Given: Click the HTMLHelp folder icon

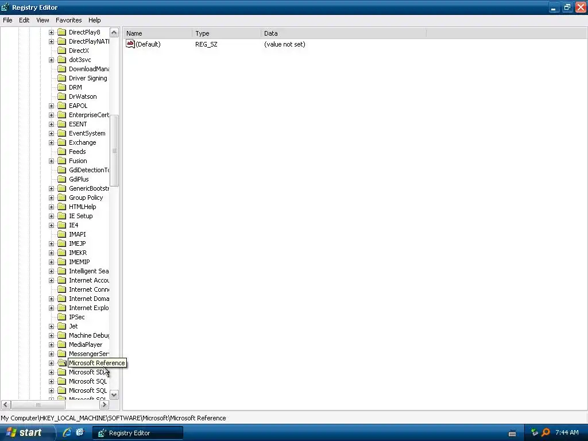Looking at the screenshot, I should coord(62,207).
